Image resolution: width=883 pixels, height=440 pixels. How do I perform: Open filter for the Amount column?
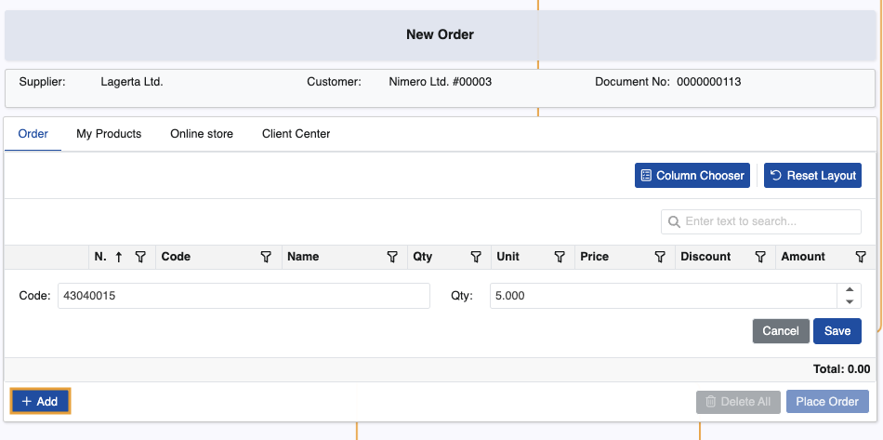pyautogui.click(x=861, y=257)
